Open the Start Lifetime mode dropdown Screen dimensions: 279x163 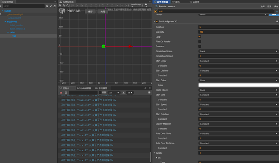click(x=238, y=71)
